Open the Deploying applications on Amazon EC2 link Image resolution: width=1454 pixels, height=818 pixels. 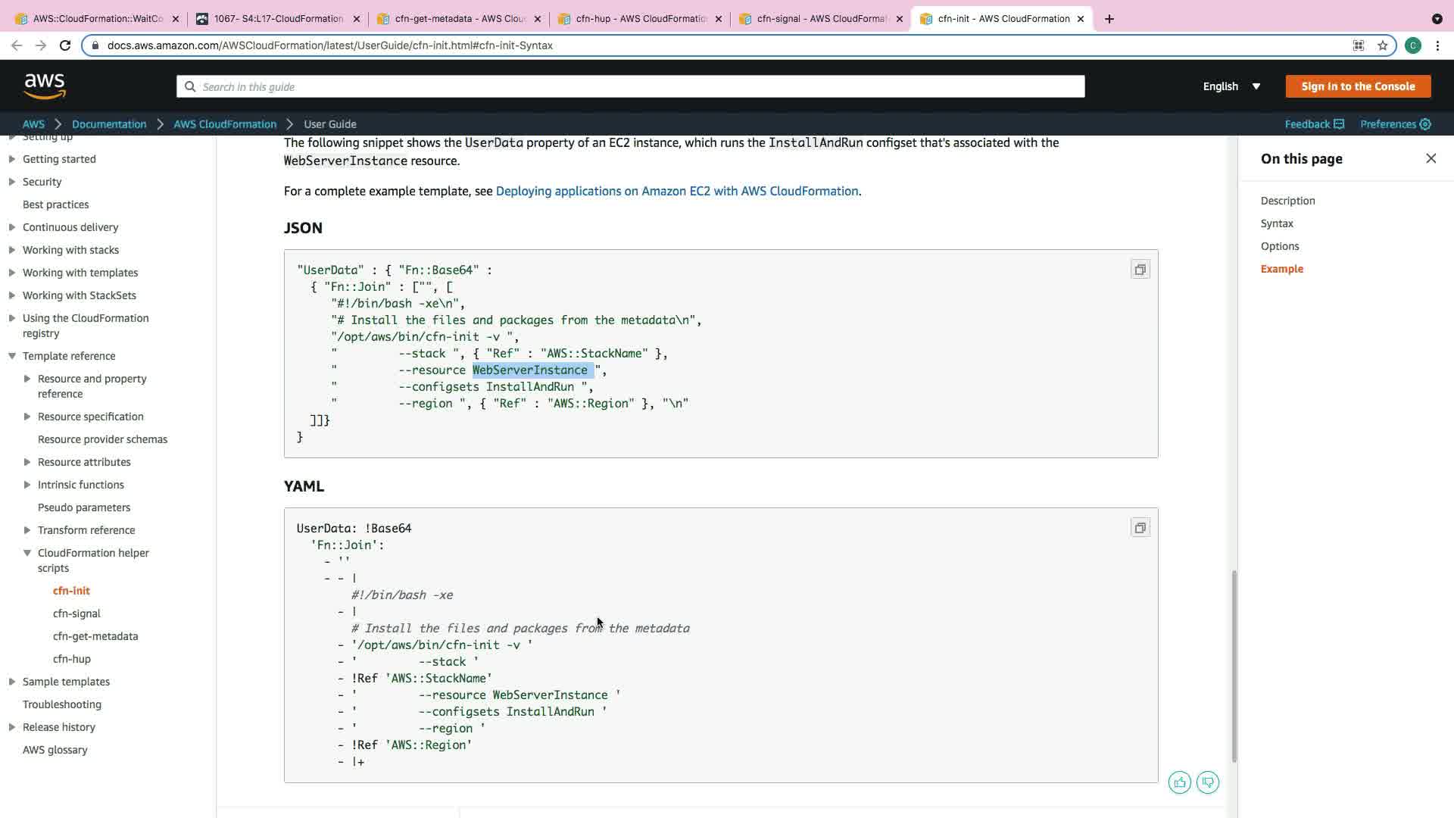coord(676,191)
